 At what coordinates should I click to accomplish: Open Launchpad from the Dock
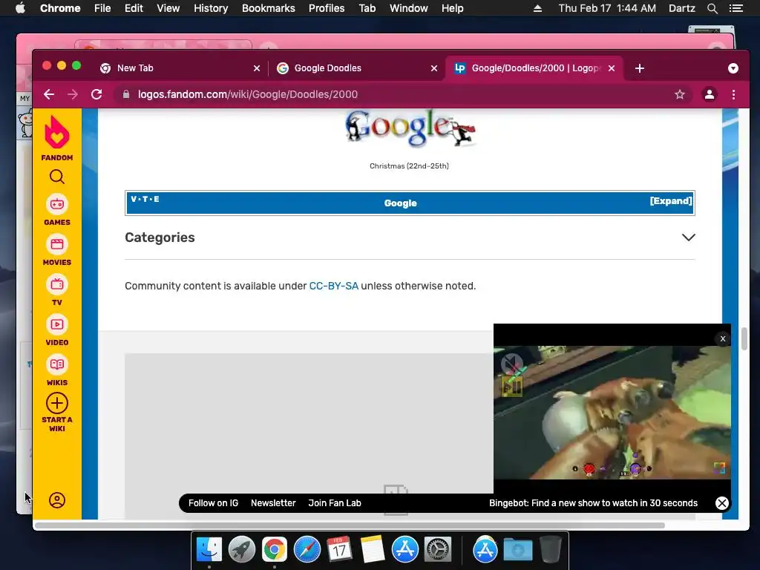242,550
